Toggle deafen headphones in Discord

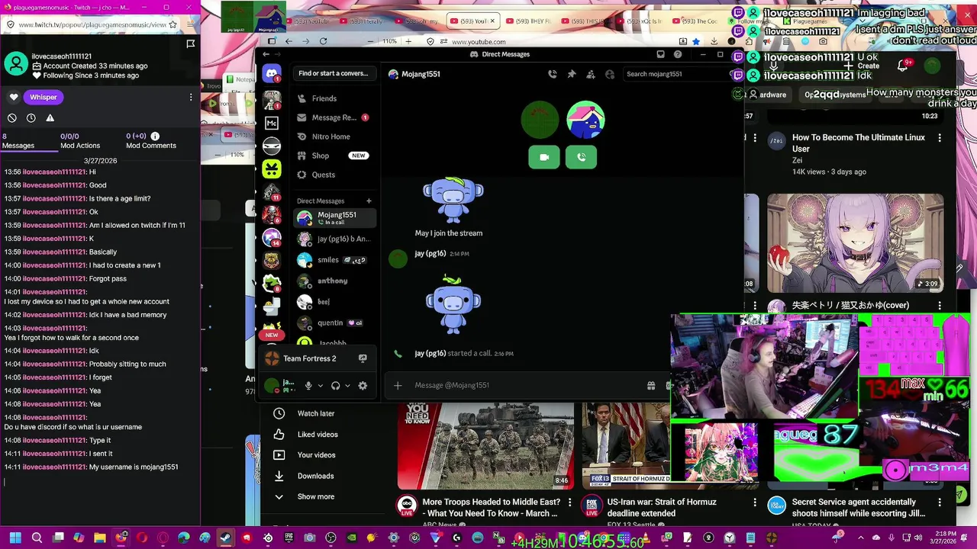[x=335, y=386]
